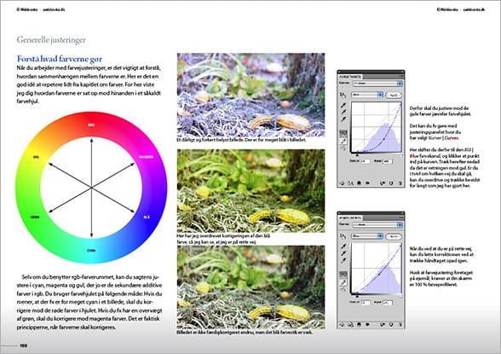
Task: Reset adjustment in lower Curves panel
Action: click(391, 324)
